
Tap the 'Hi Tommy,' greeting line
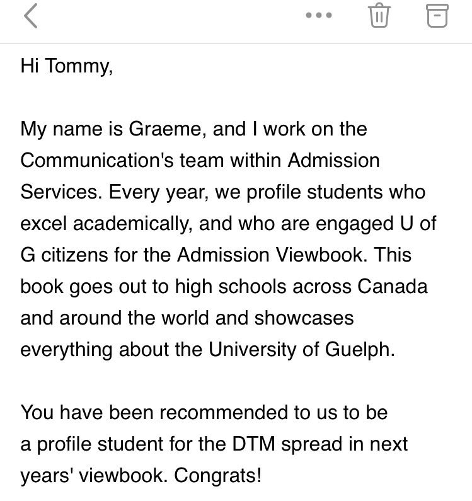[66, 66]
